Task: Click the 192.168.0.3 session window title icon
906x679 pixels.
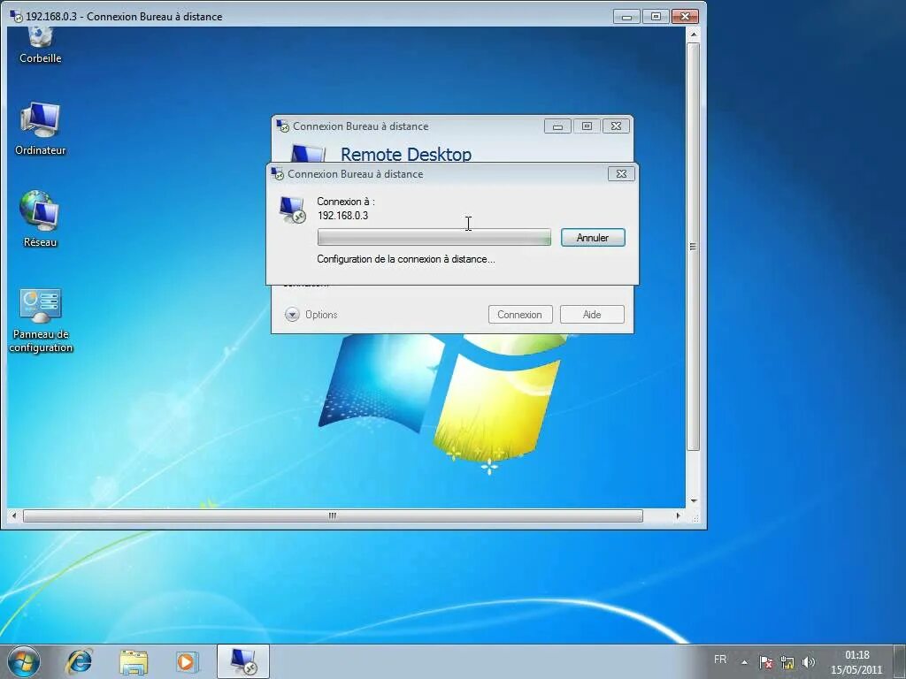Action: pos(16,16)
